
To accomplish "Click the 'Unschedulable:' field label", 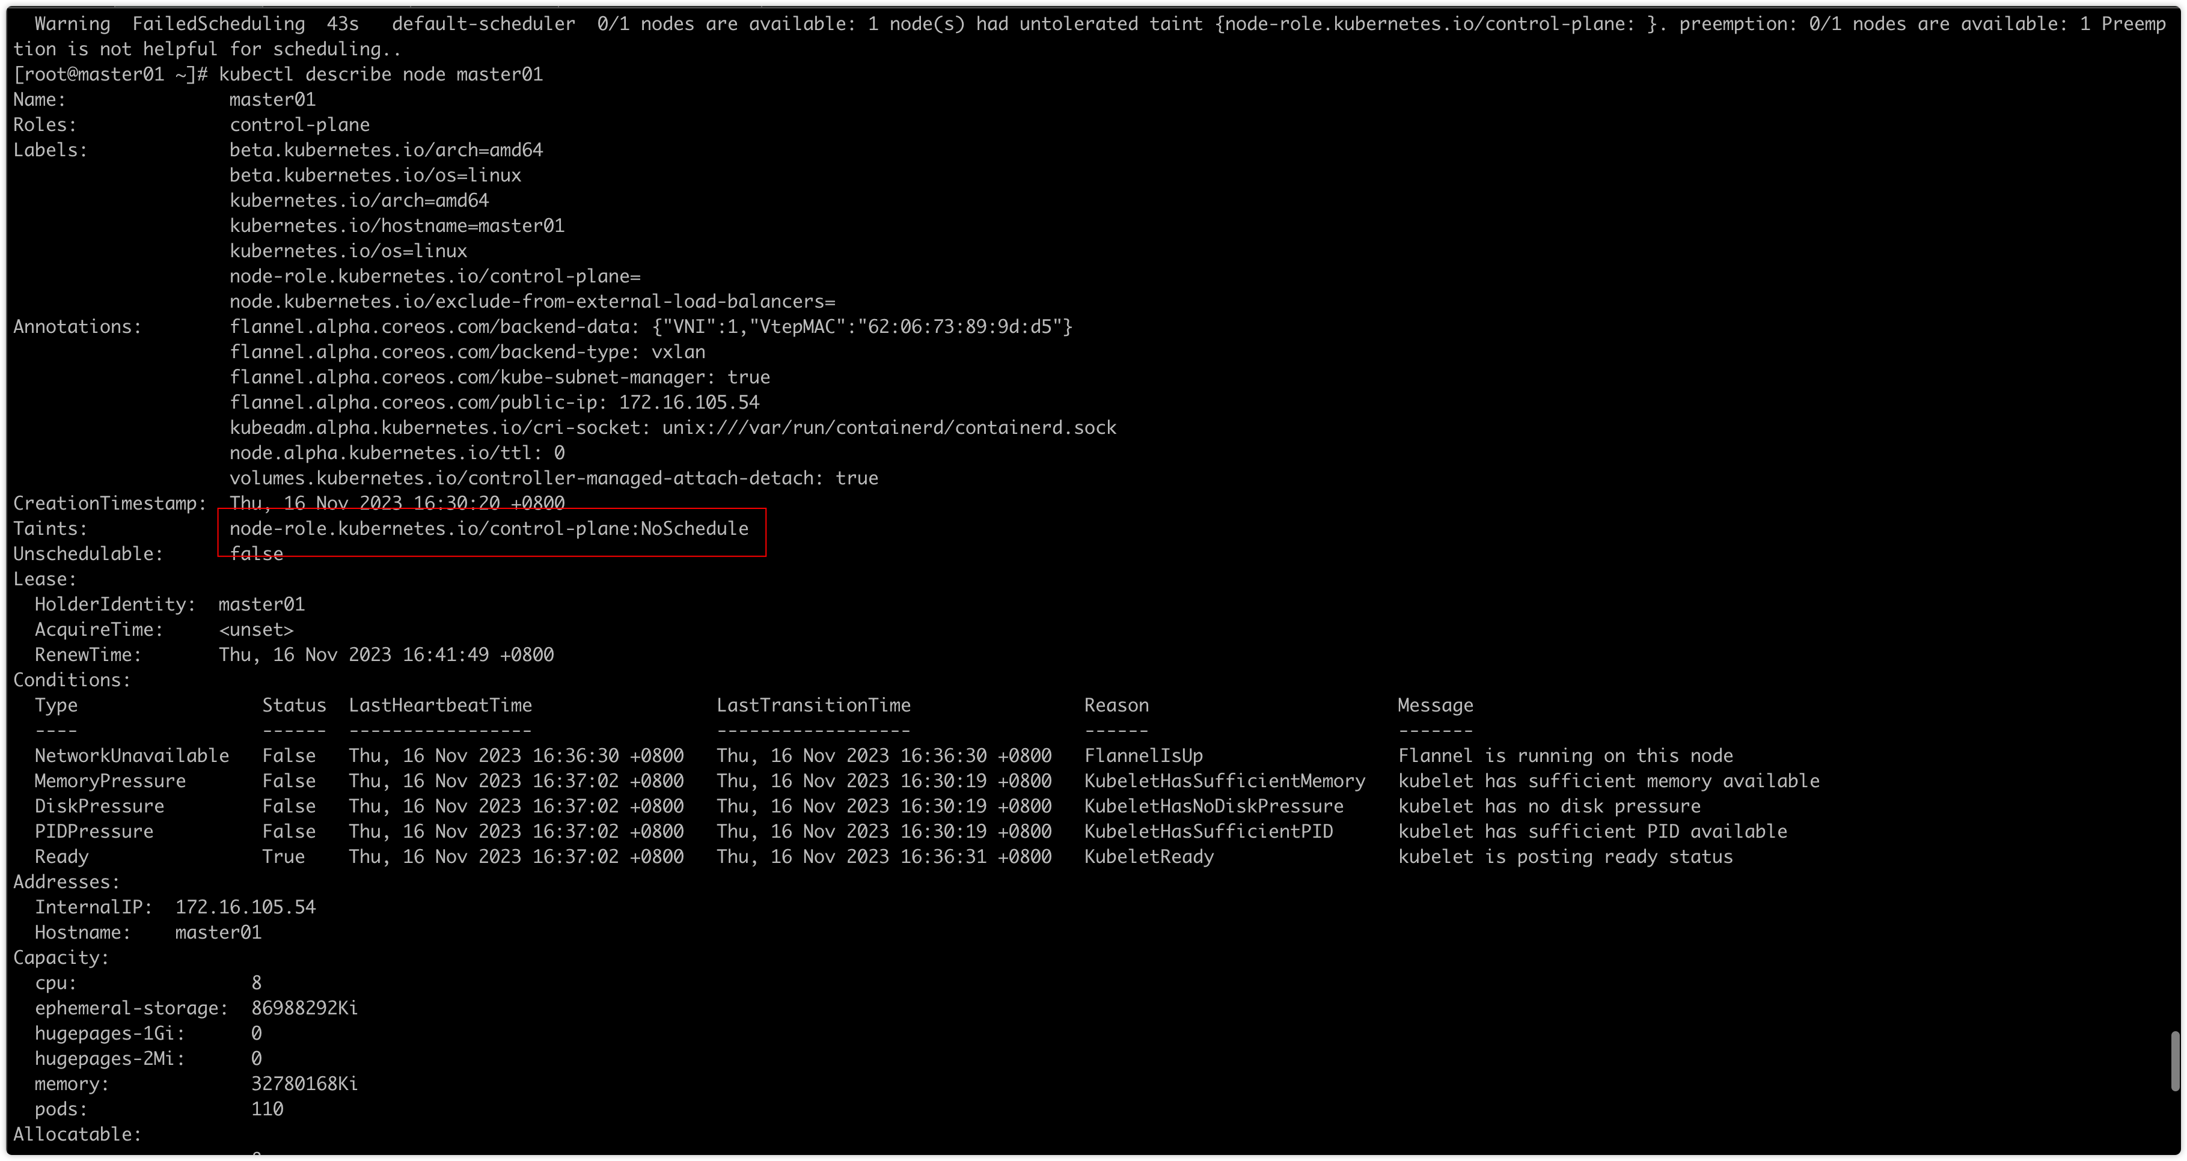I will (87, 554).
